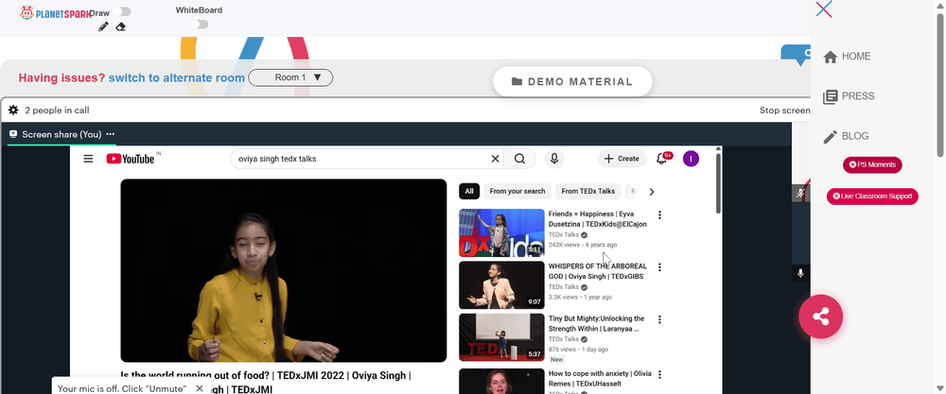Open options for Friends = Happiness video
The width and height of the screenshot is (946, 394).
click(x=659, y=215)
